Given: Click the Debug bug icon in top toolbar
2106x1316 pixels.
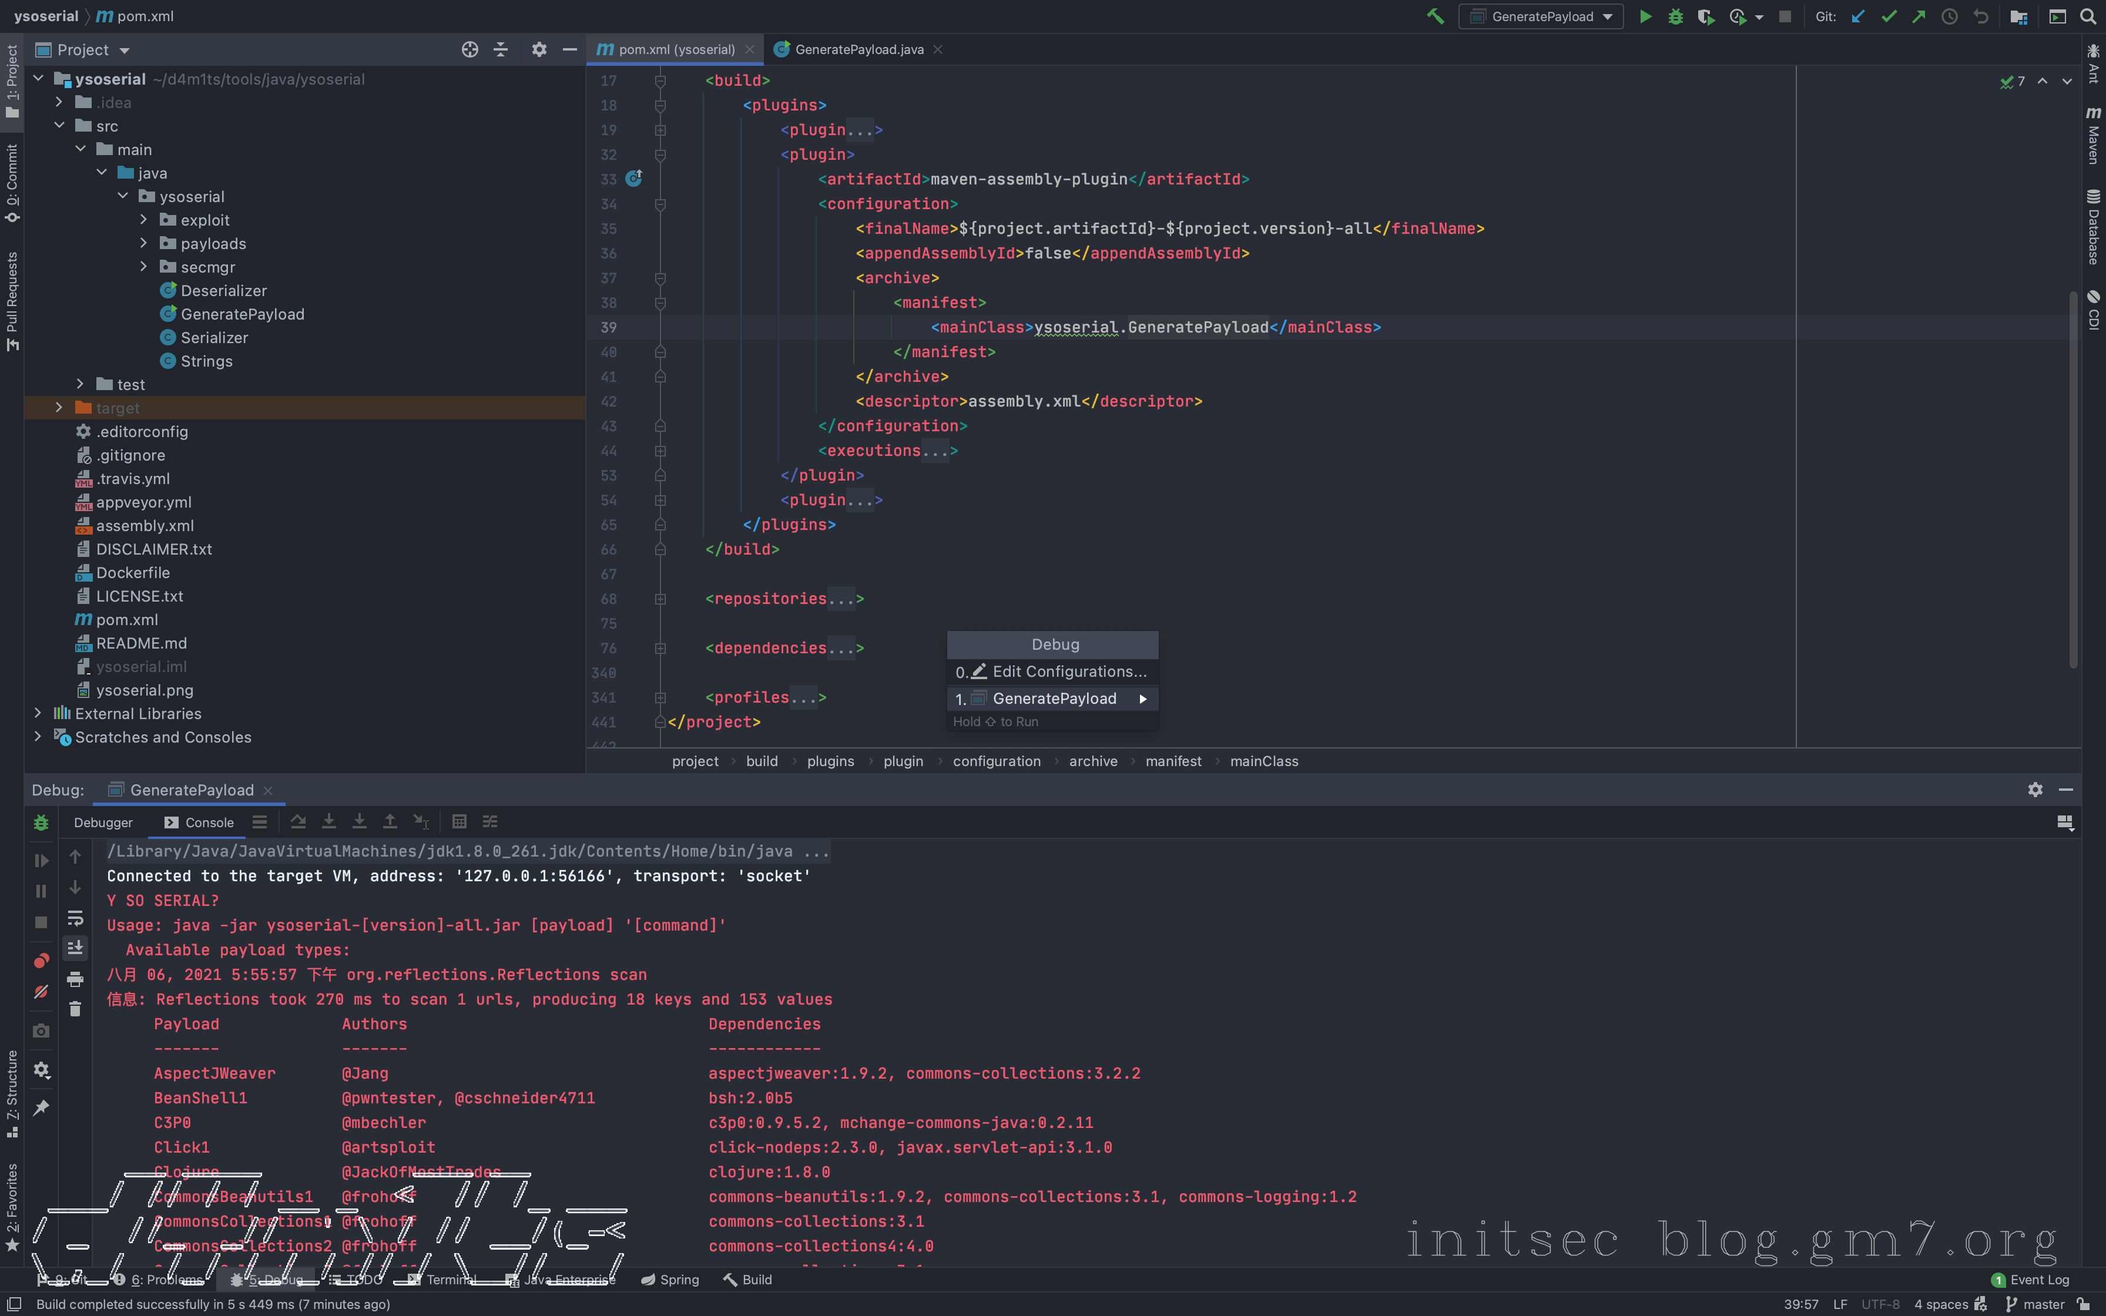Looking at the screenshot, I should coord(1675,16).
